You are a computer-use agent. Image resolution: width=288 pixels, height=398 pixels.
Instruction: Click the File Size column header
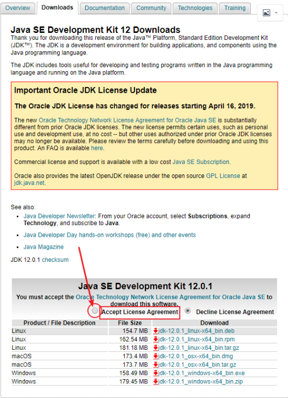[x=130, y=323]
